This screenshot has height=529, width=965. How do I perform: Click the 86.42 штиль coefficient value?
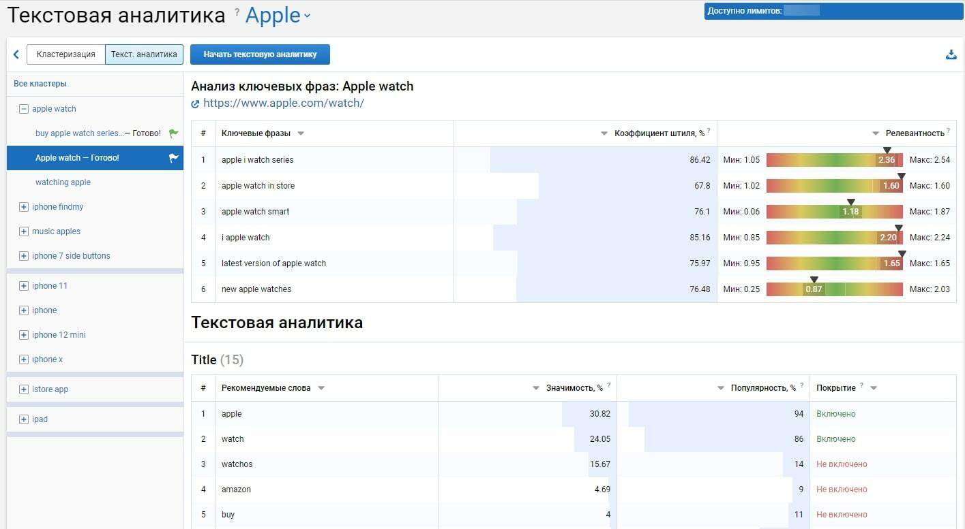700,160
